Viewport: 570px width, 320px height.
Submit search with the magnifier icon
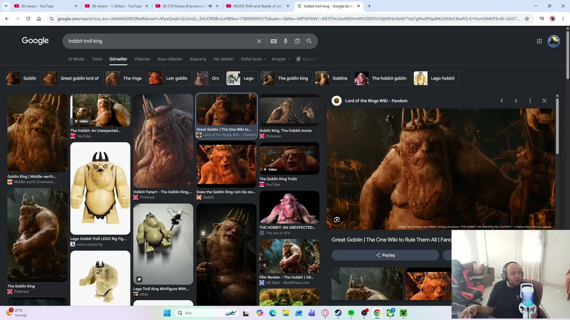coord(309,41)
